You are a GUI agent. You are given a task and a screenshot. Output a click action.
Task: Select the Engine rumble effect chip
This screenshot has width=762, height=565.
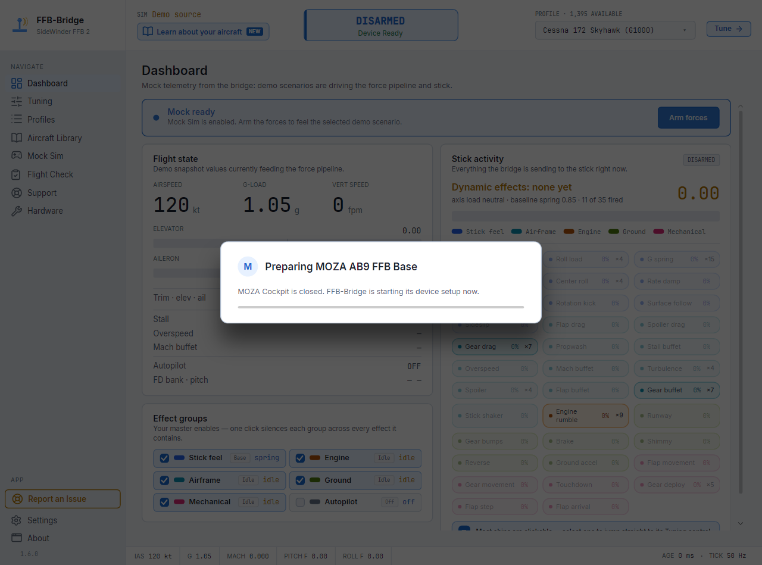(586, 416)
